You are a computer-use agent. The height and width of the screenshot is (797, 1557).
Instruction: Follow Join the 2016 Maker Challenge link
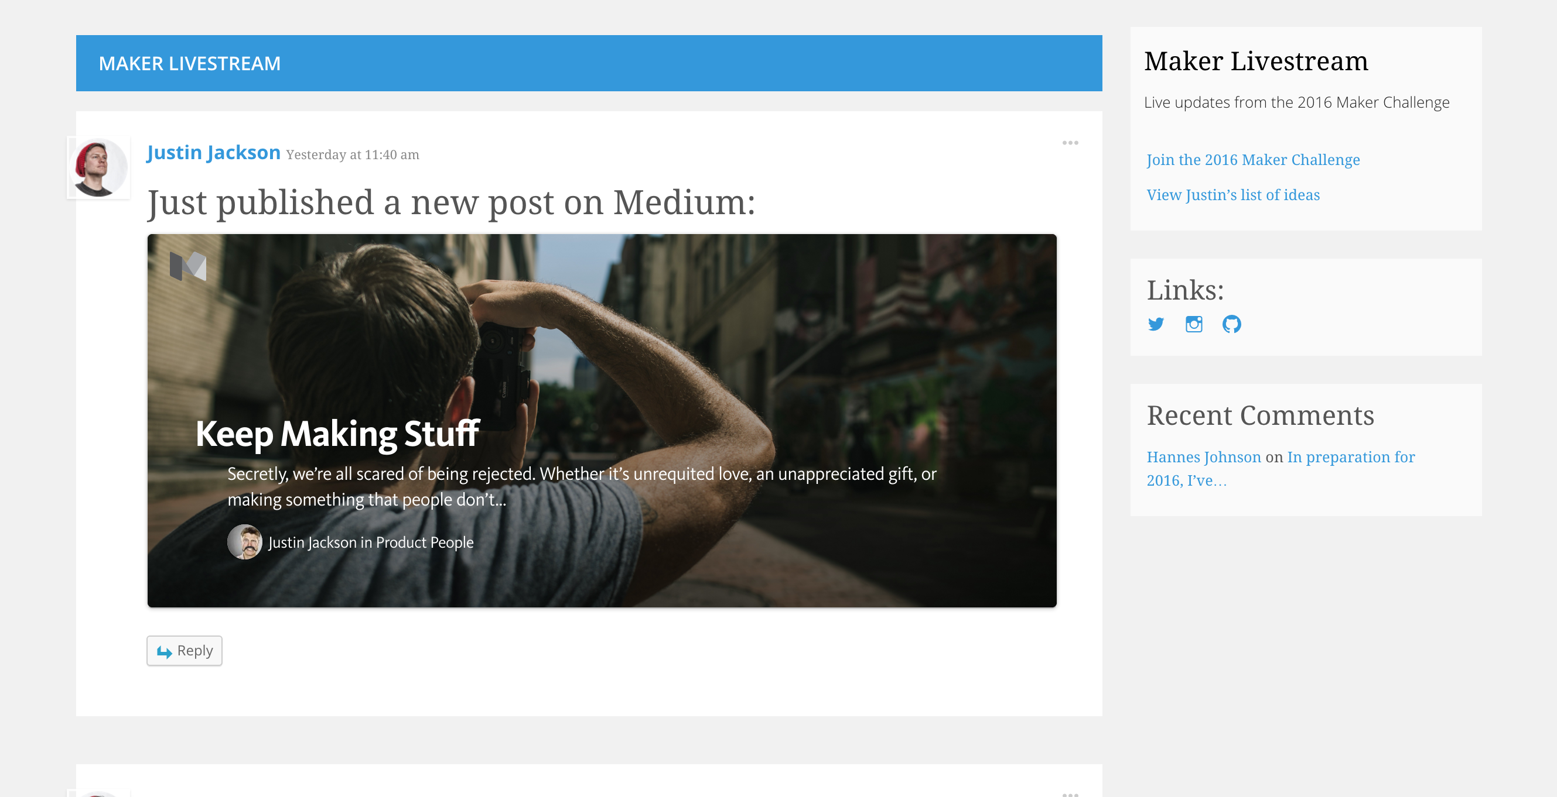1253,159
